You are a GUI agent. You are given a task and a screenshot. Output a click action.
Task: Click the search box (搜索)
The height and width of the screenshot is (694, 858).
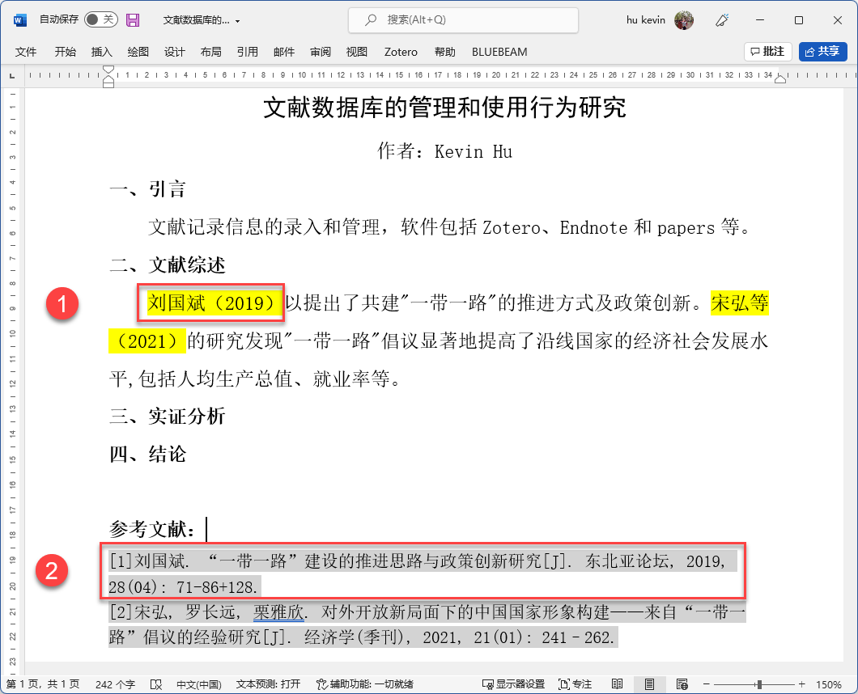pyautogui.click(x=463, y=19)
